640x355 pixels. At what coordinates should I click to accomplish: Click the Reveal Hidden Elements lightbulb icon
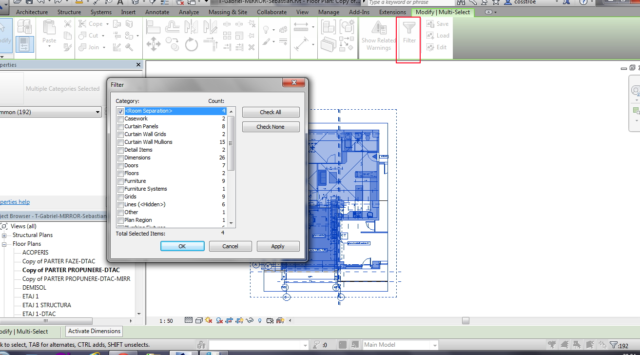pos(259,320)
